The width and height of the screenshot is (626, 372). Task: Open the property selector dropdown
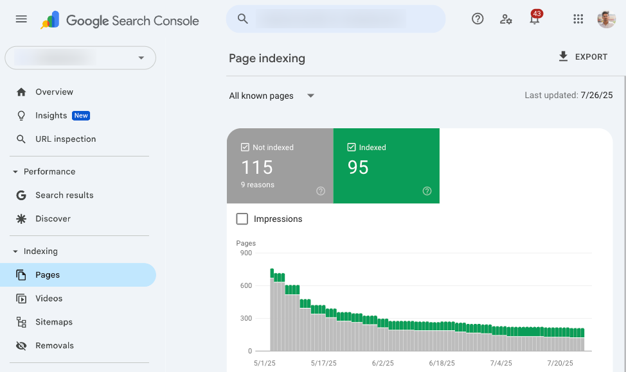point(80,58)
